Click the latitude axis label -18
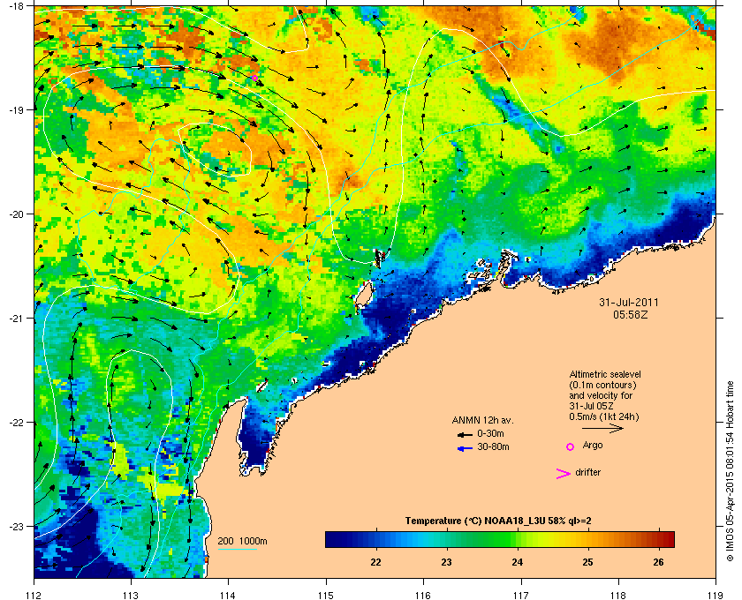The width and height of the screenshot is (742, 600). pos(16,5)
